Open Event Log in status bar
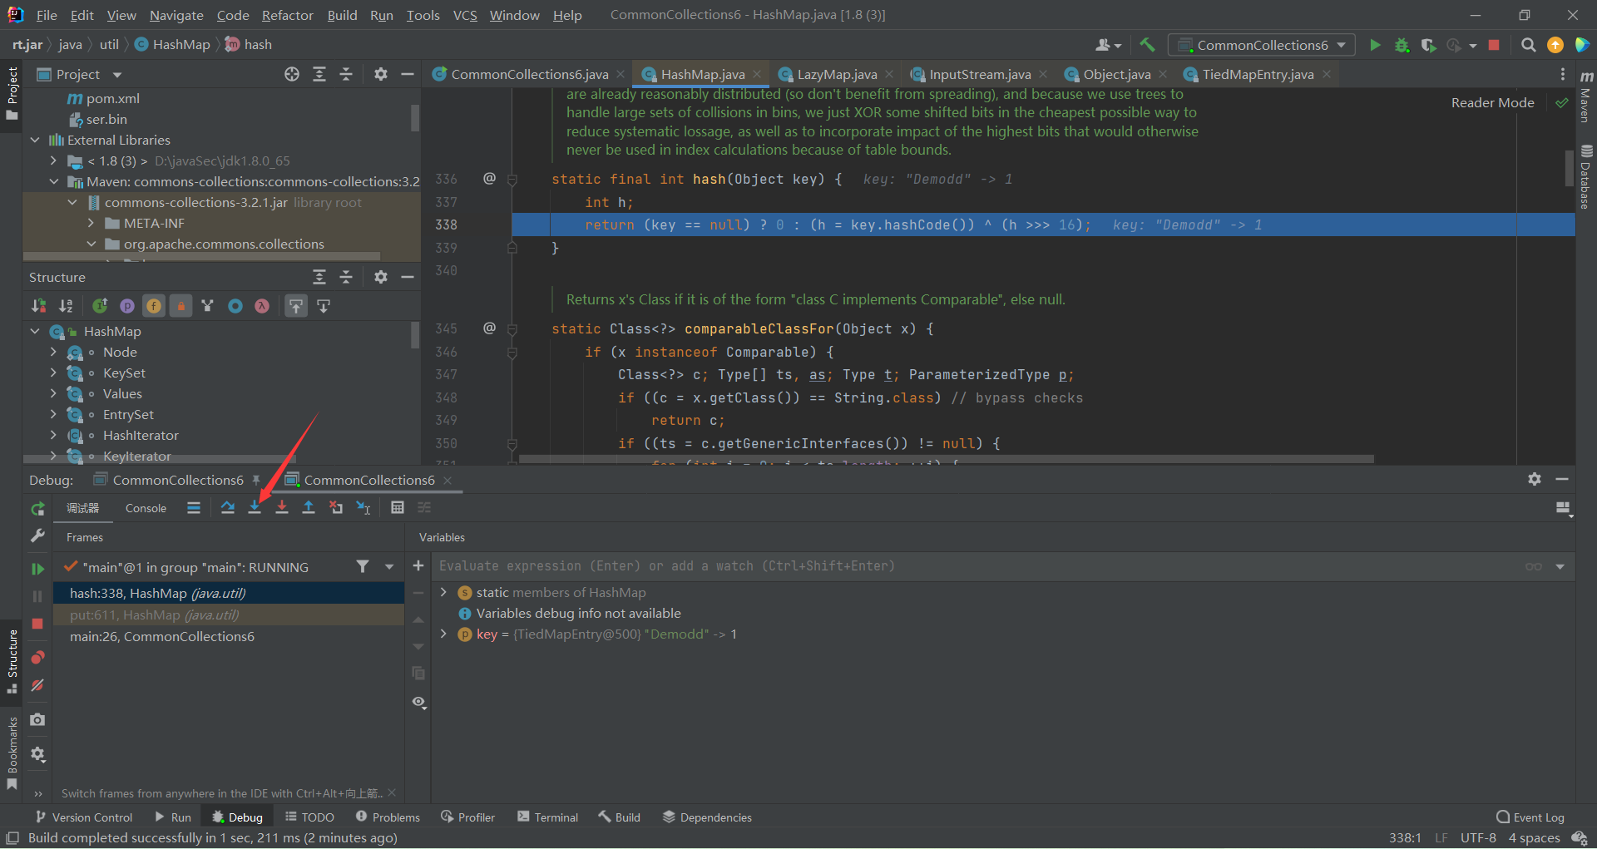This screenshot has height=849, width=1597. pyautogui.click(x=1530, y=817)
